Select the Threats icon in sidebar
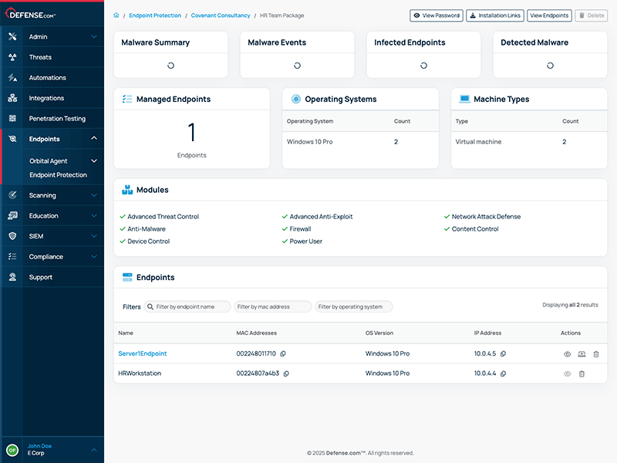617x463 pixels. pyautogui.click(x=12, y=56)
